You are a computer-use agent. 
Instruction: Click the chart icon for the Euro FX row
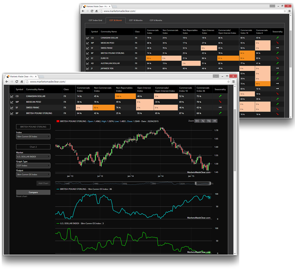[x=88, y=58]
